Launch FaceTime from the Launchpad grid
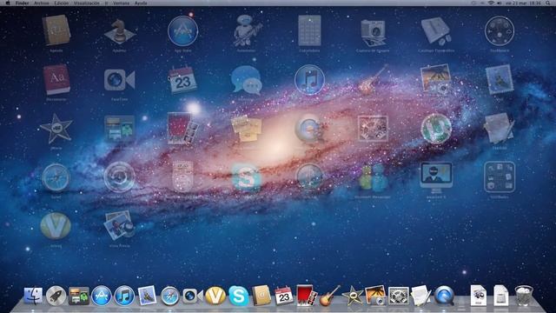The image size is (556, 313). 120,80
